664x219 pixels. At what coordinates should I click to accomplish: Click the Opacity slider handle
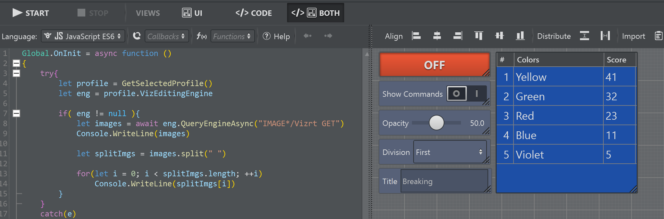(436, 123)
